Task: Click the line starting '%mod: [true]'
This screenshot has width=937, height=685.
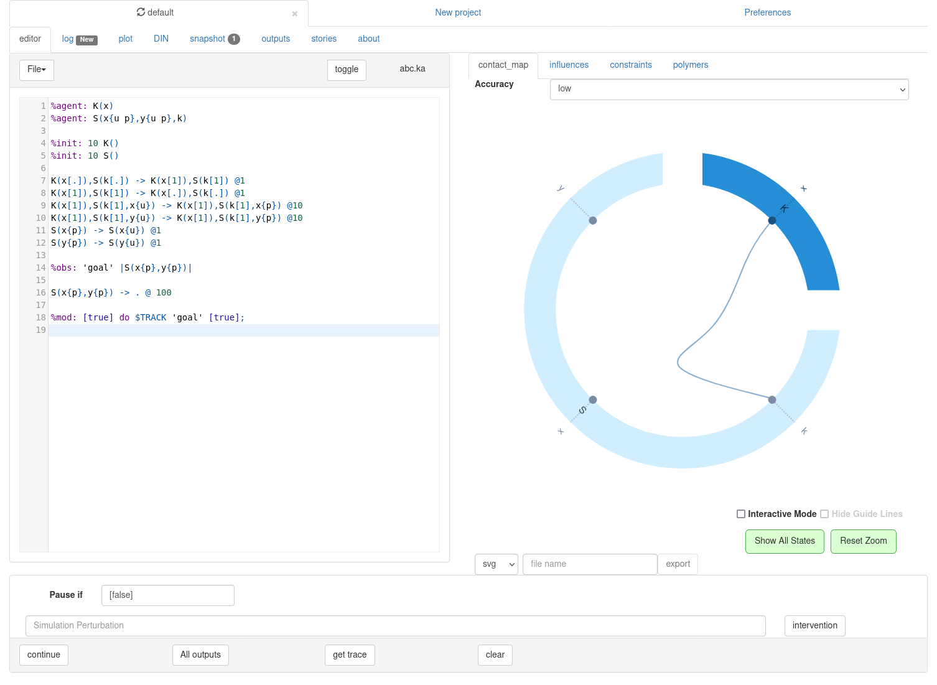Action: click(x=147, y=318)
